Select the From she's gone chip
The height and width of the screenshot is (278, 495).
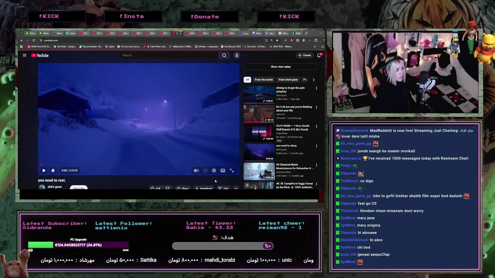point(288,80)
